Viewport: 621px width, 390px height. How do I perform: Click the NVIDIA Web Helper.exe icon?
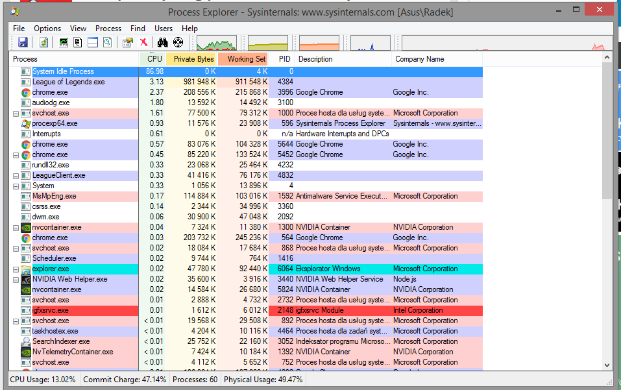tap(26, 280)
